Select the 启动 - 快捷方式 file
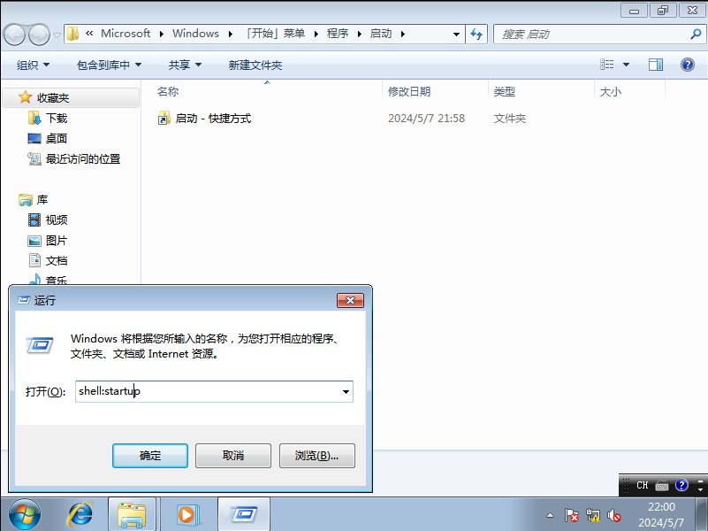Image resolution: width=708 pixels, height=531 pixels. (x=213, y=119)
